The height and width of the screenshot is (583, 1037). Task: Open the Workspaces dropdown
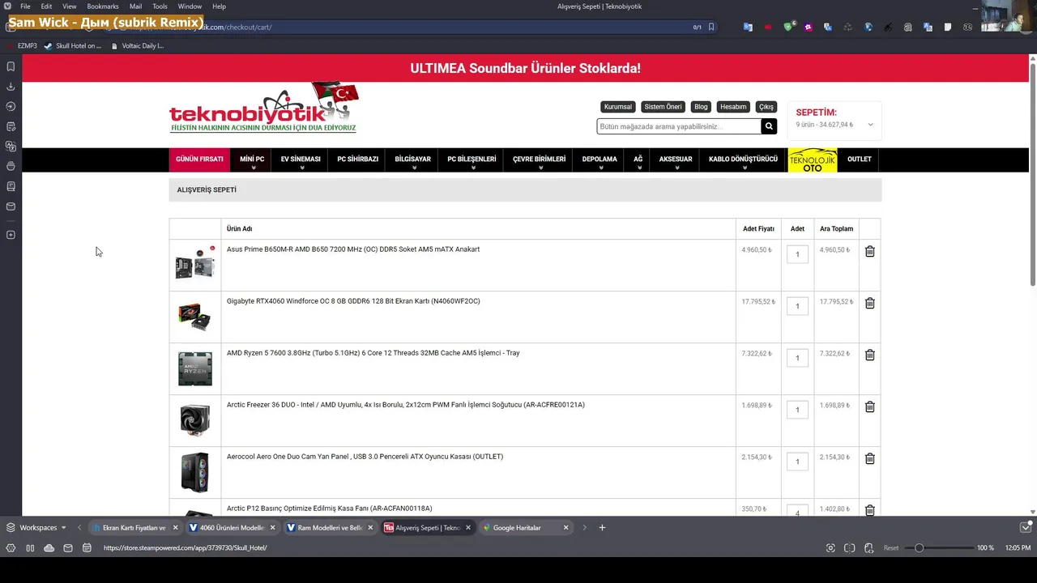tap(36, 528)
